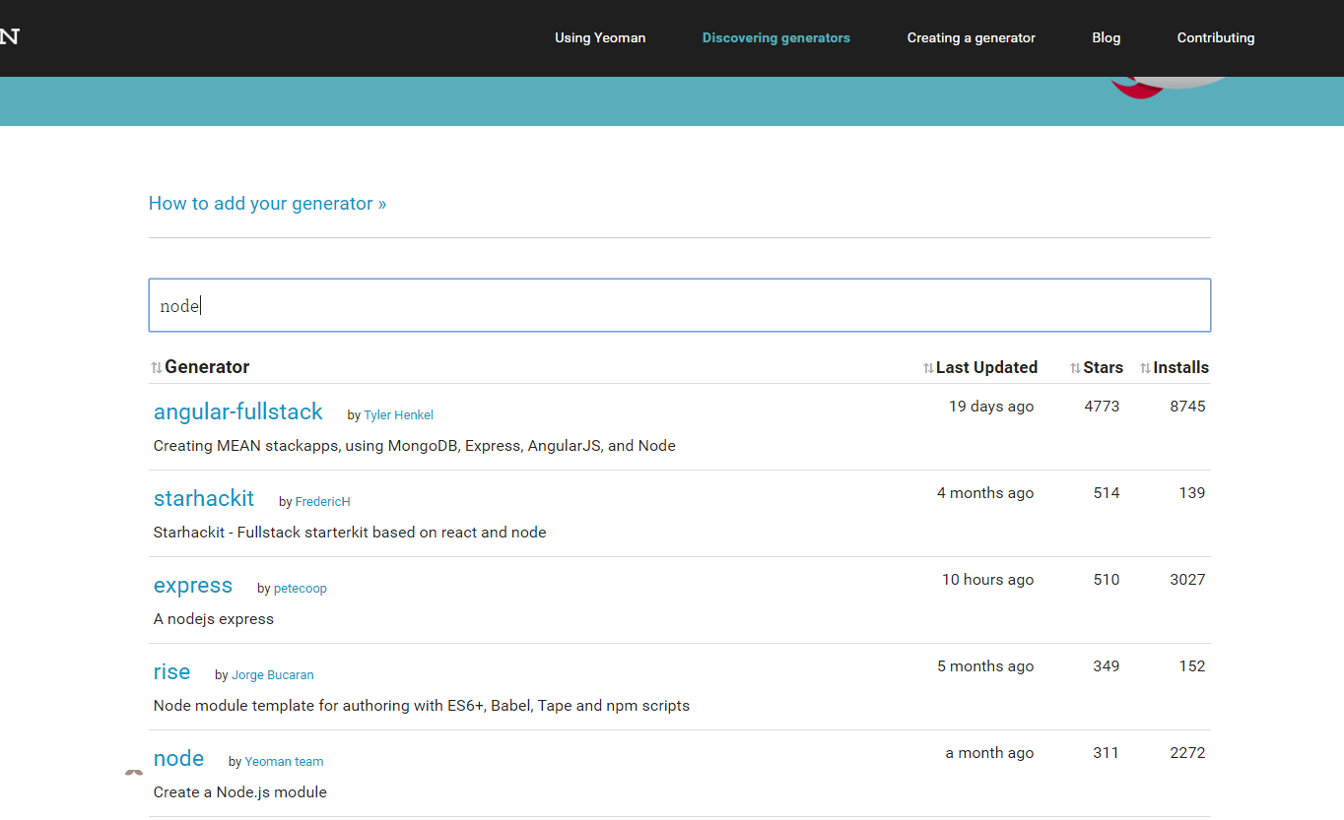This screenshot has height=820, width=1344.
Task: Open Using Yeoman menu
Action: click(600, 37)
